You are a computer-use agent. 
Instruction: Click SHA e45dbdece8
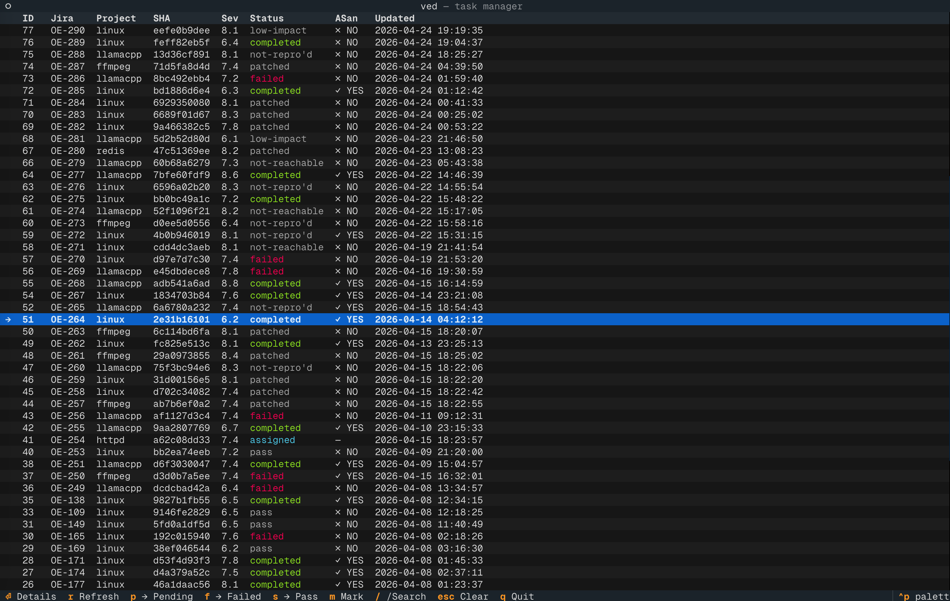pyautogui.click(x=182, y=271)
